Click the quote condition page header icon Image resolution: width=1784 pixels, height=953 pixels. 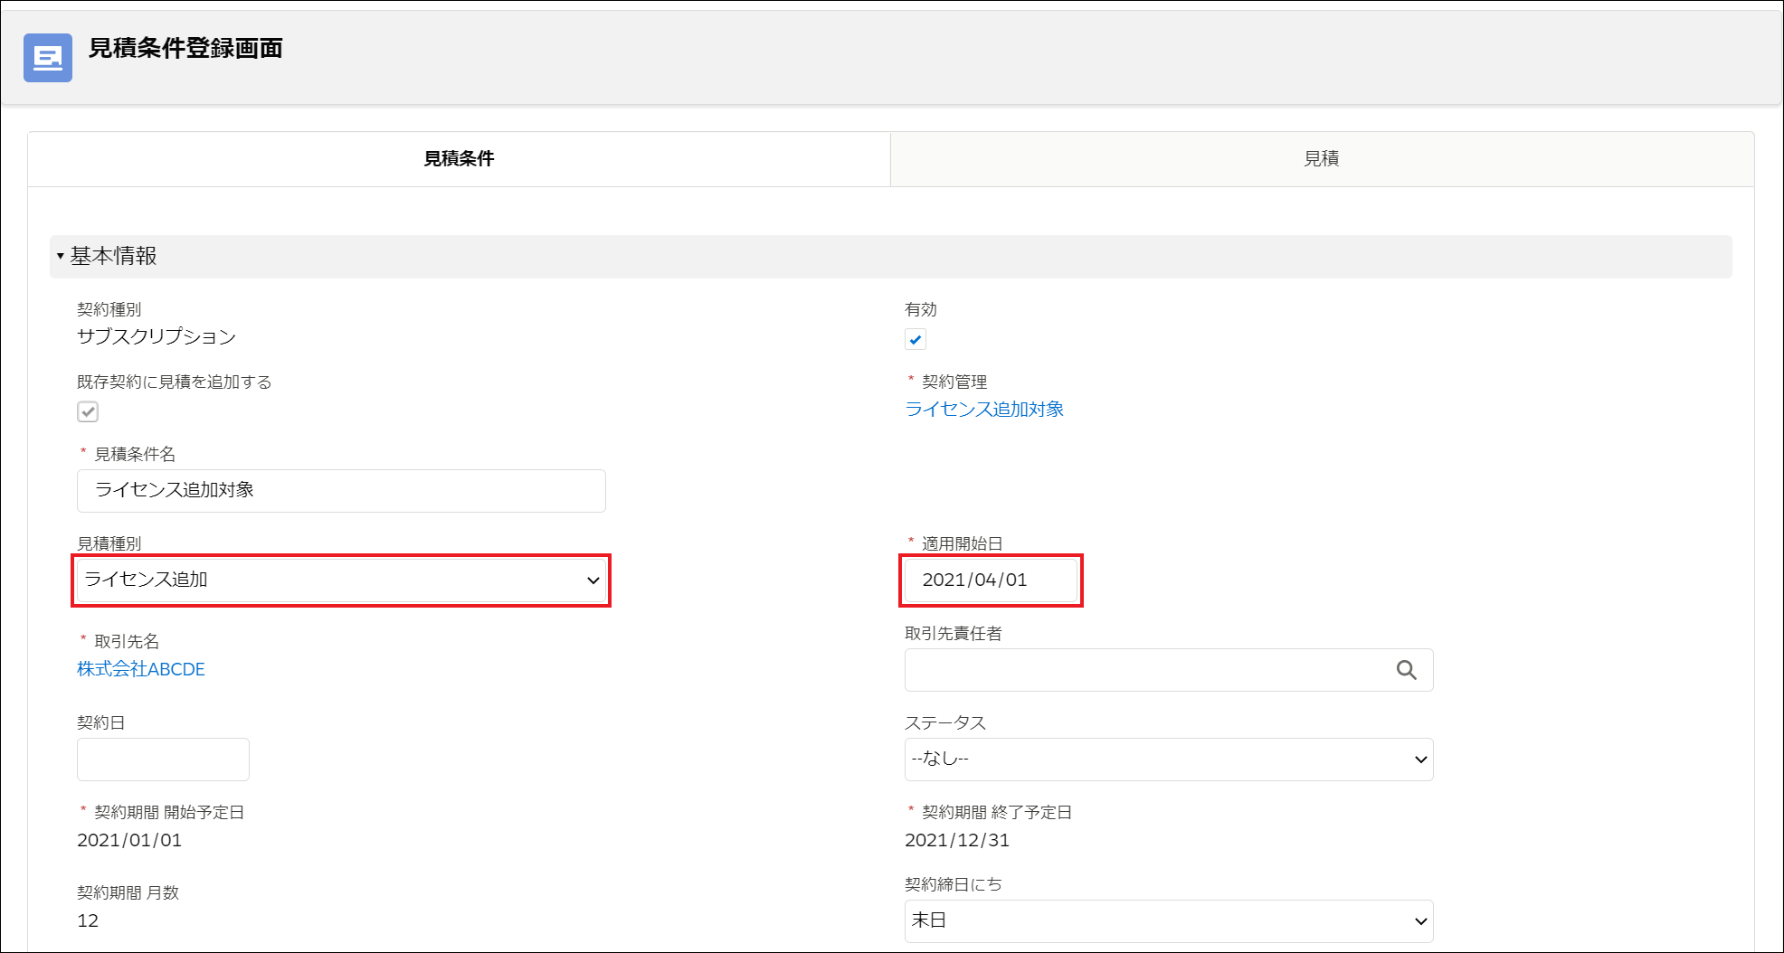click(x=47, y=58)
